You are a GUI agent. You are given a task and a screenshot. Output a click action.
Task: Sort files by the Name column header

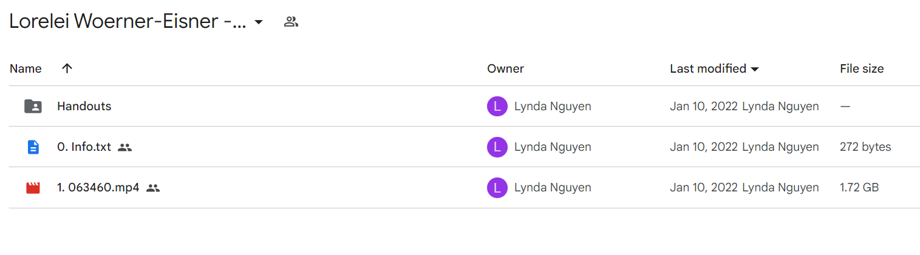click(26, 68)
